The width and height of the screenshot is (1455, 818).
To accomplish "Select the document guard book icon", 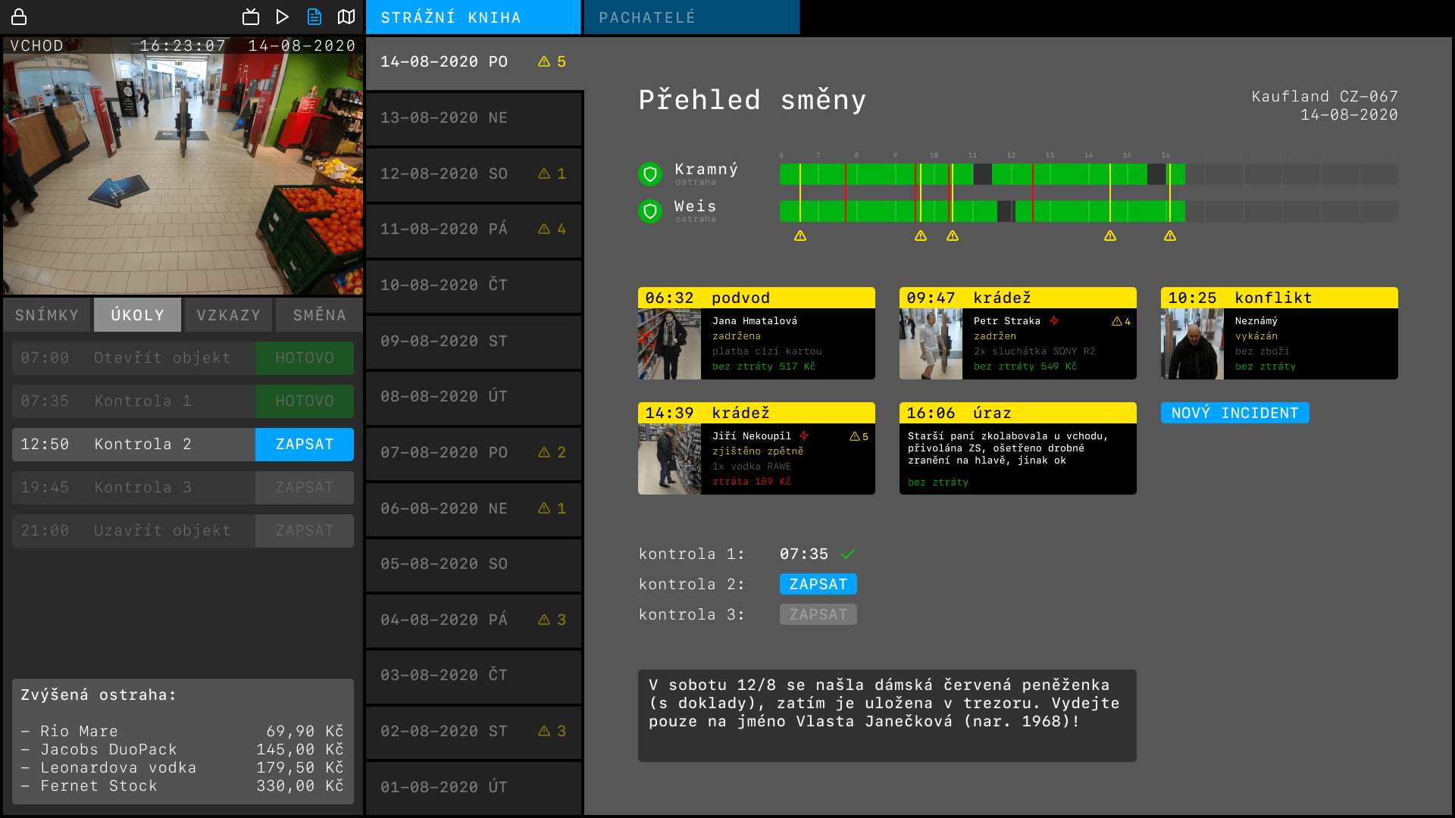I will (x=314, y=17).
